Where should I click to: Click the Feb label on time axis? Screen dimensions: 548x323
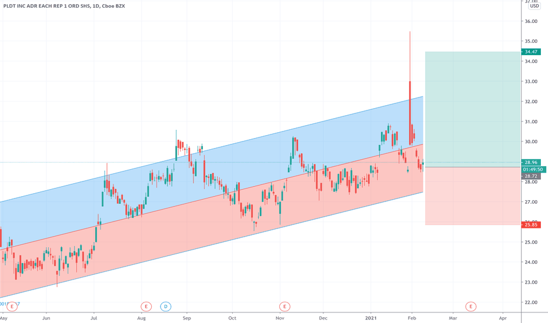click(x=412, y=318)
